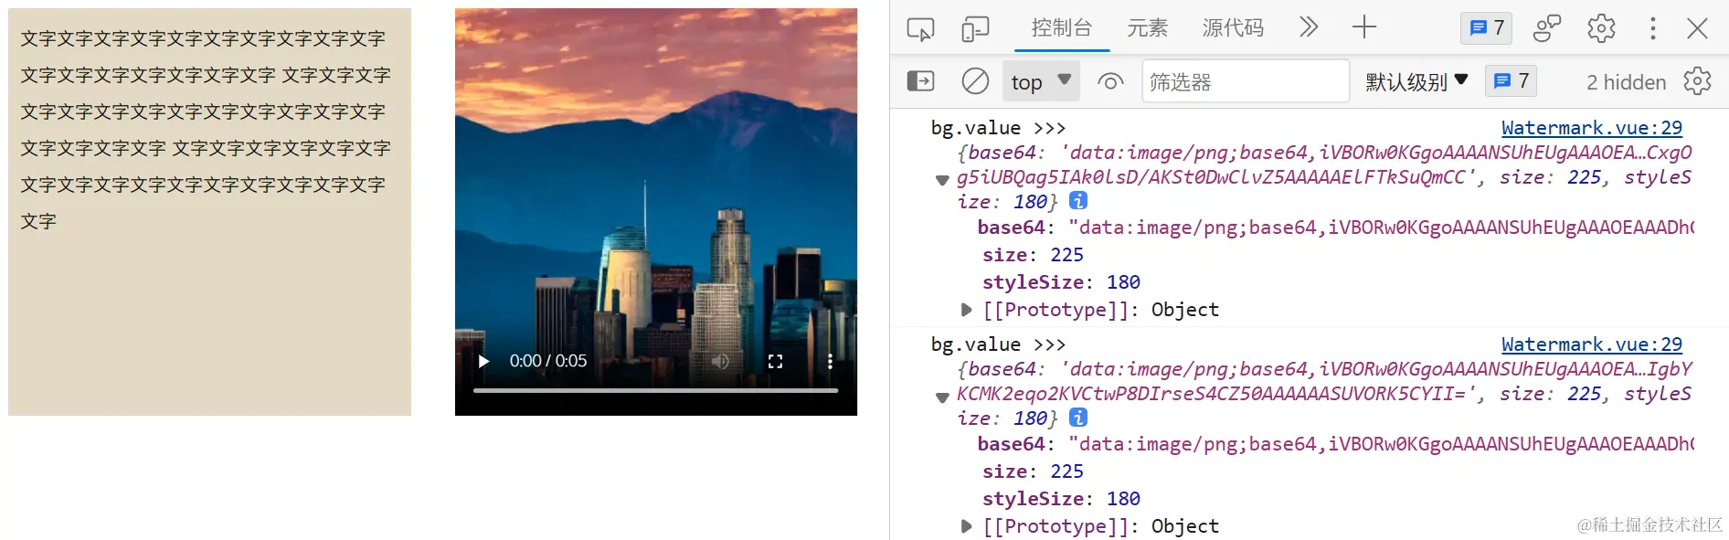Open console settings gear

coord(1697,81)
